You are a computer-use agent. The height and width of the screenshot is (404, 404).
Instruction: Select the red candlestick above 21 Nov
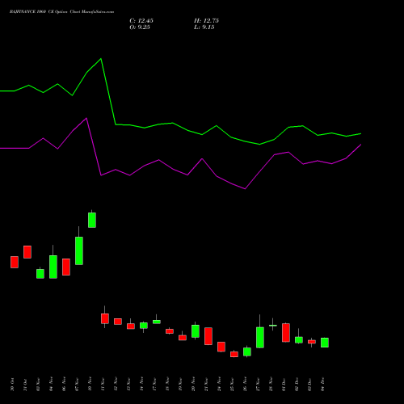coord(208,336)
